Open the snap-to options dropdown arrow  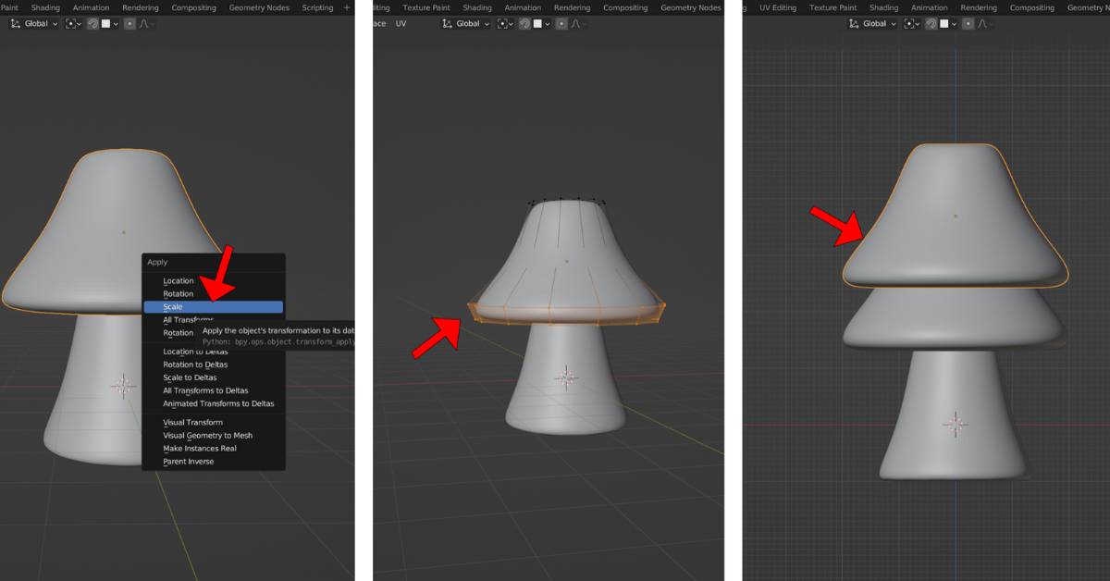click(x=116, y=24)
